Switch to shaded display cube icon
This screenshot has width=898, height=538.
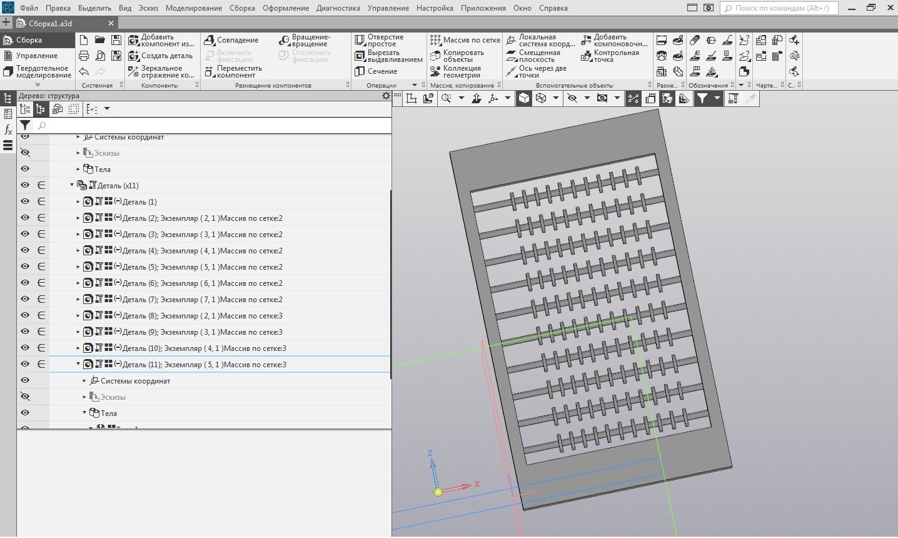pos(524,98)
